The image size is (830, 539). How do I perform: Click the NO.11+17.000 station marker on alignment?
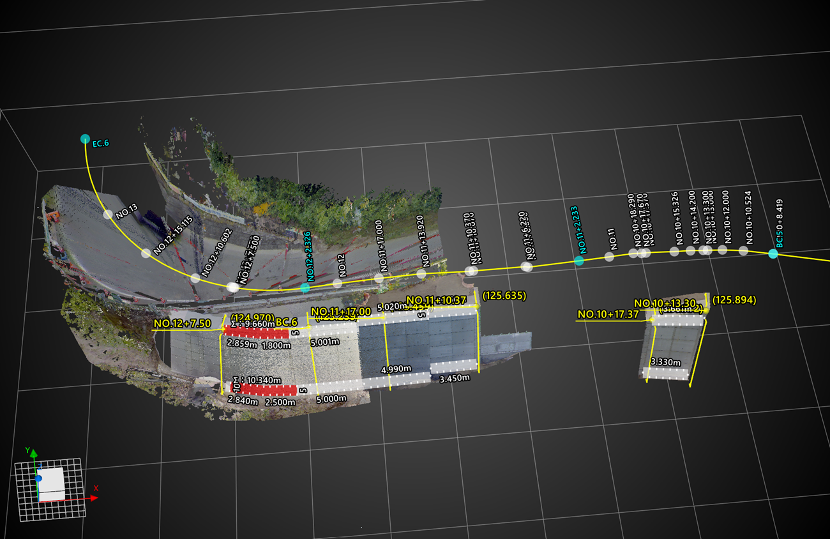[379, 278]
